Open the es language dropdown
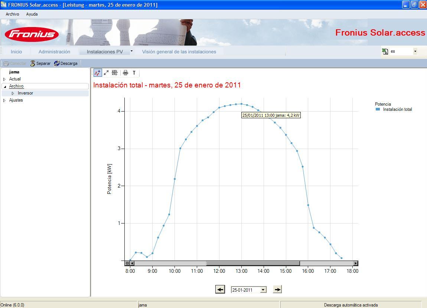Screen dimensions: 427x308 point(415,51)
